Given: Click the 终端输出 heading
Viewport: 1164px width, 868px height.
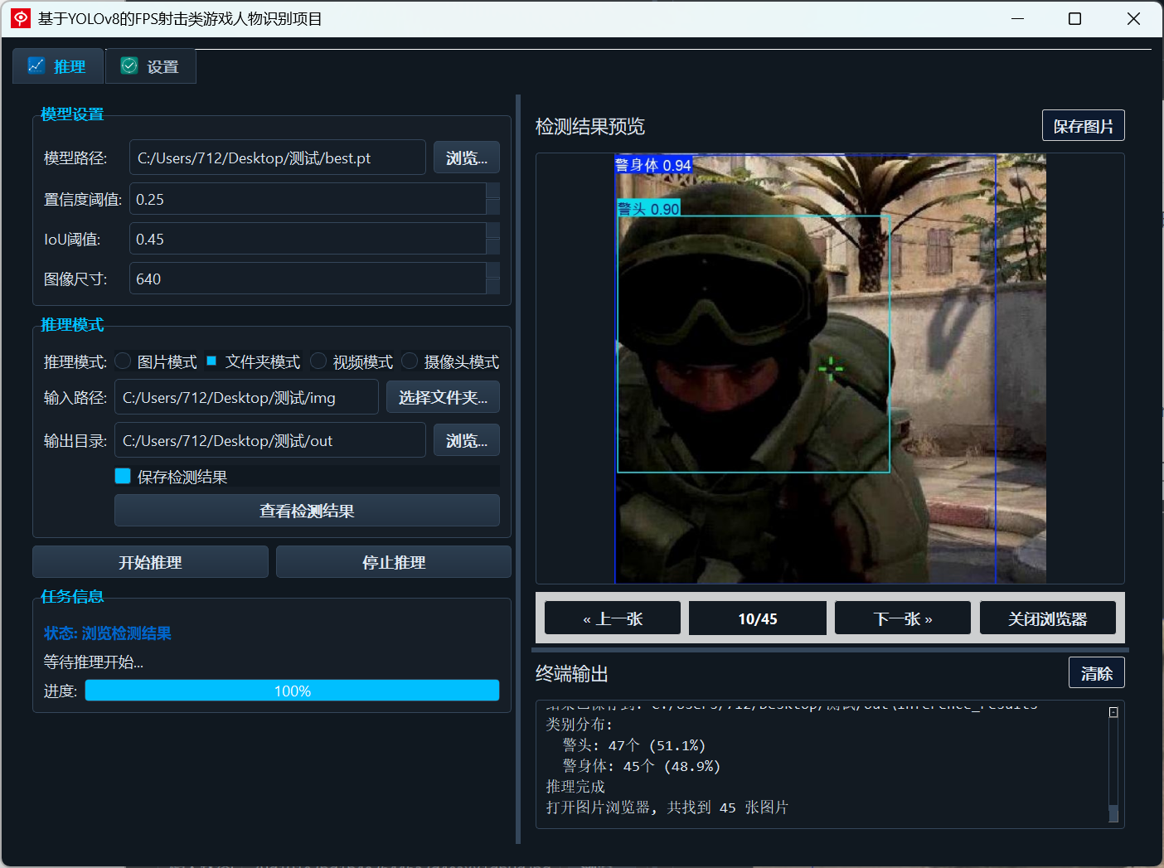Looking at the screenshot, I should pyautogui.click(x=572, y=673).
